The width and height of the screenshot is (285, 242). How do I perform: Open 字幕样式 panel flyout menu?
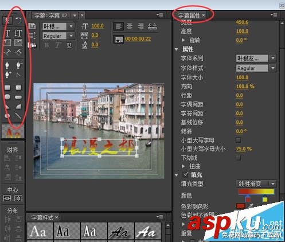pyautogui.click(x=160, y=217)
